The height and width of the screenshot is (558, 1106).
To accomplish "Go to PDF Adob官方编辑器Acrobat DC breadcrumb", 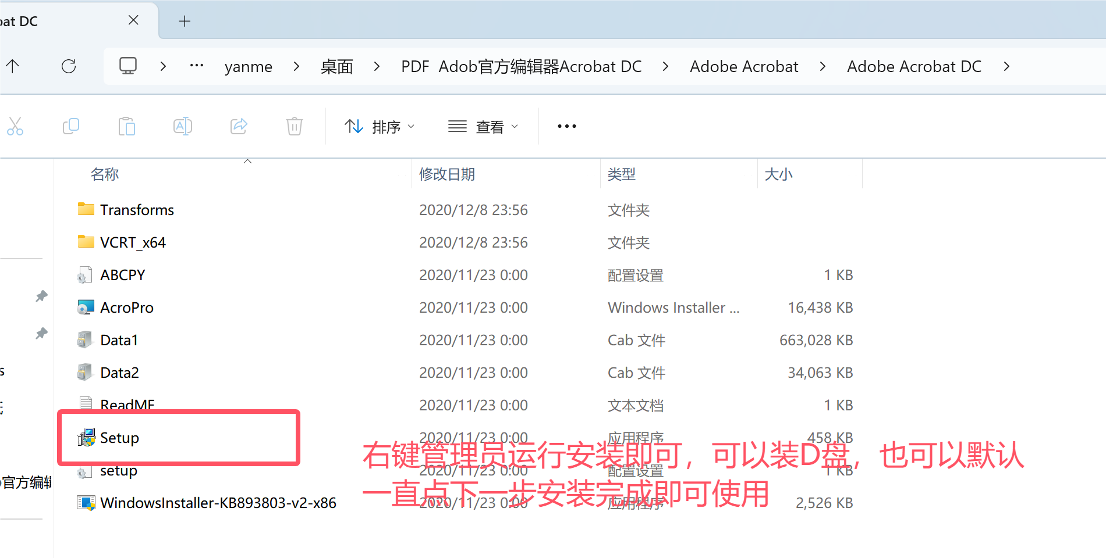I will [x=521, y=66].
